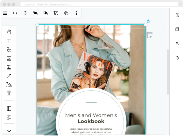Viewport: 184px width, 138px height.
Task: Click the sticky note icon beside canvas
Action: 150,35
